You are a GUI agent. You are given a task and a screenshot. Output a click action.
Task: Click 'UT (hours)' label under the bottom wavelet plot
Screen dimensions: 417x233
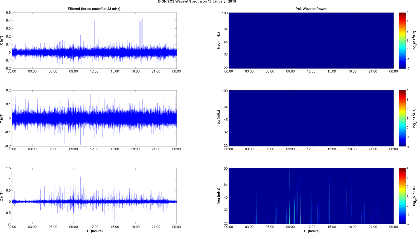[311, 231]
